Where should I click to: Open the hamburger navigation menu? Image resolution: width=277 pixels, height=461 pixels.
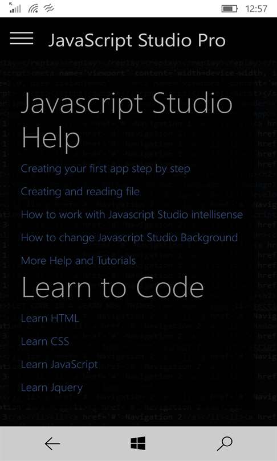click(x=22, y=39)
